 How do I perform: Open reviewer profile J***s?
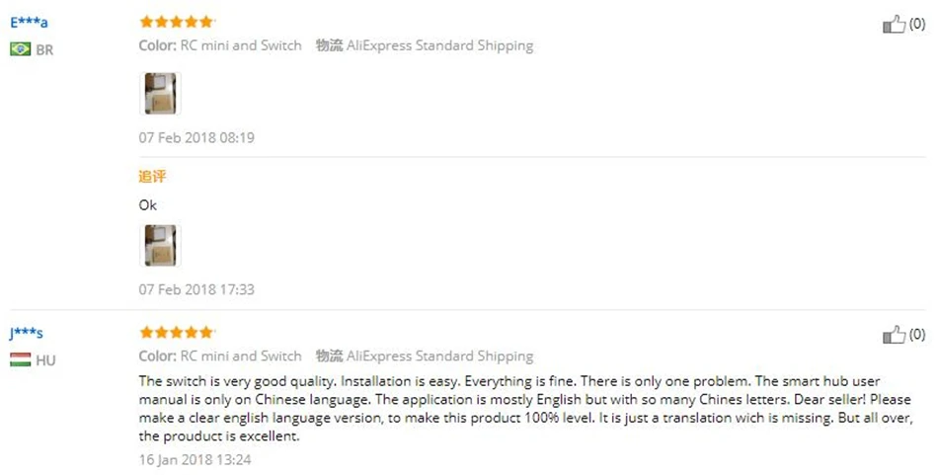tap(27, 333)
